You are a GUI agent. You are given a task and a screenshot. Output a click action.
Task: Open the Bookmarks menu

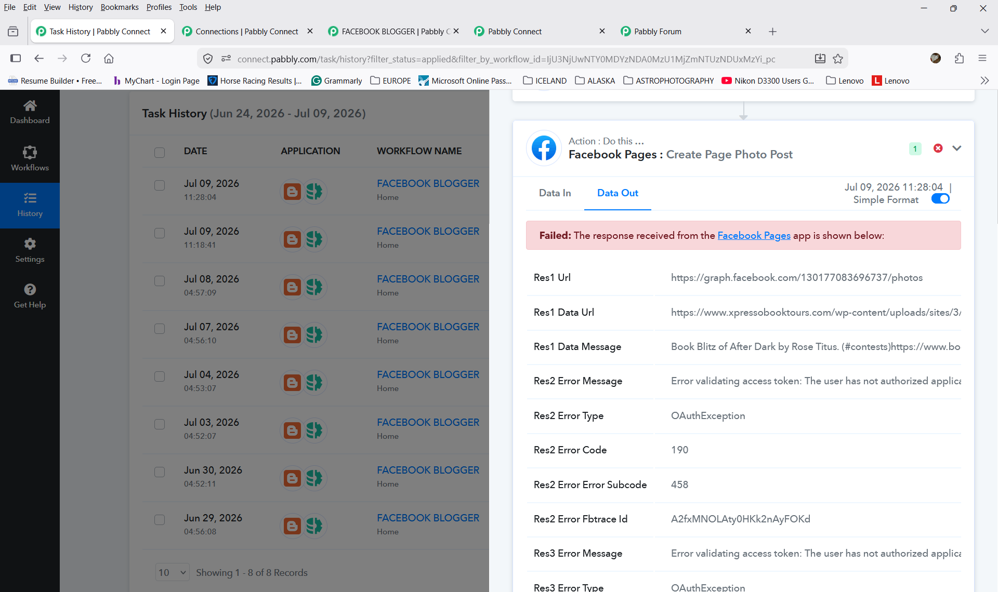click(x=120, y=7)
